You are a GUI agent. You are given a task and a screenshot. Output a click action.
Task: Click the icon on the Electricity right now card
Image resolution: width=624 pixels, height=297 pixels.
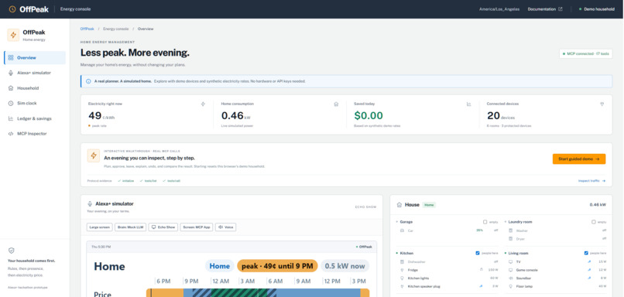(x=203, y=104)
